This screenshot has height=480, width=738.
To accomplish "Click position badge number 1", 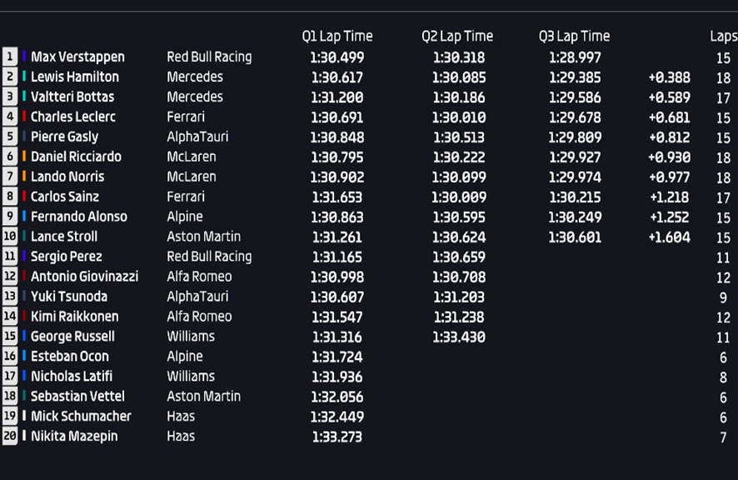I will tap(9, 57).
